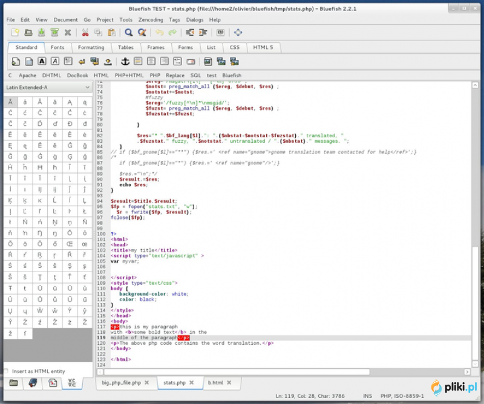484x404 pixels.
Task: Click the vertical scrollbar up arrow
Action: tap(475, 85)
